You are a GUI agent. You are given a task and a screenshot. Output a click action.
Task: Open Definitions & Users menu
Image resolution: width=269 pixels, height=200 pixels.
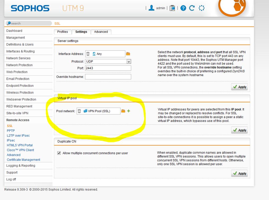28,44
